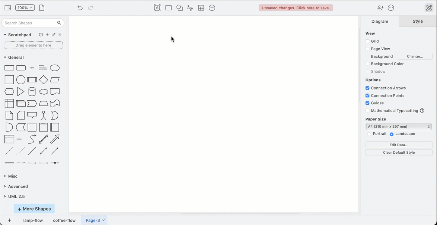
Task: Open the coffee-flow page tab
Action: click(64, 220)
